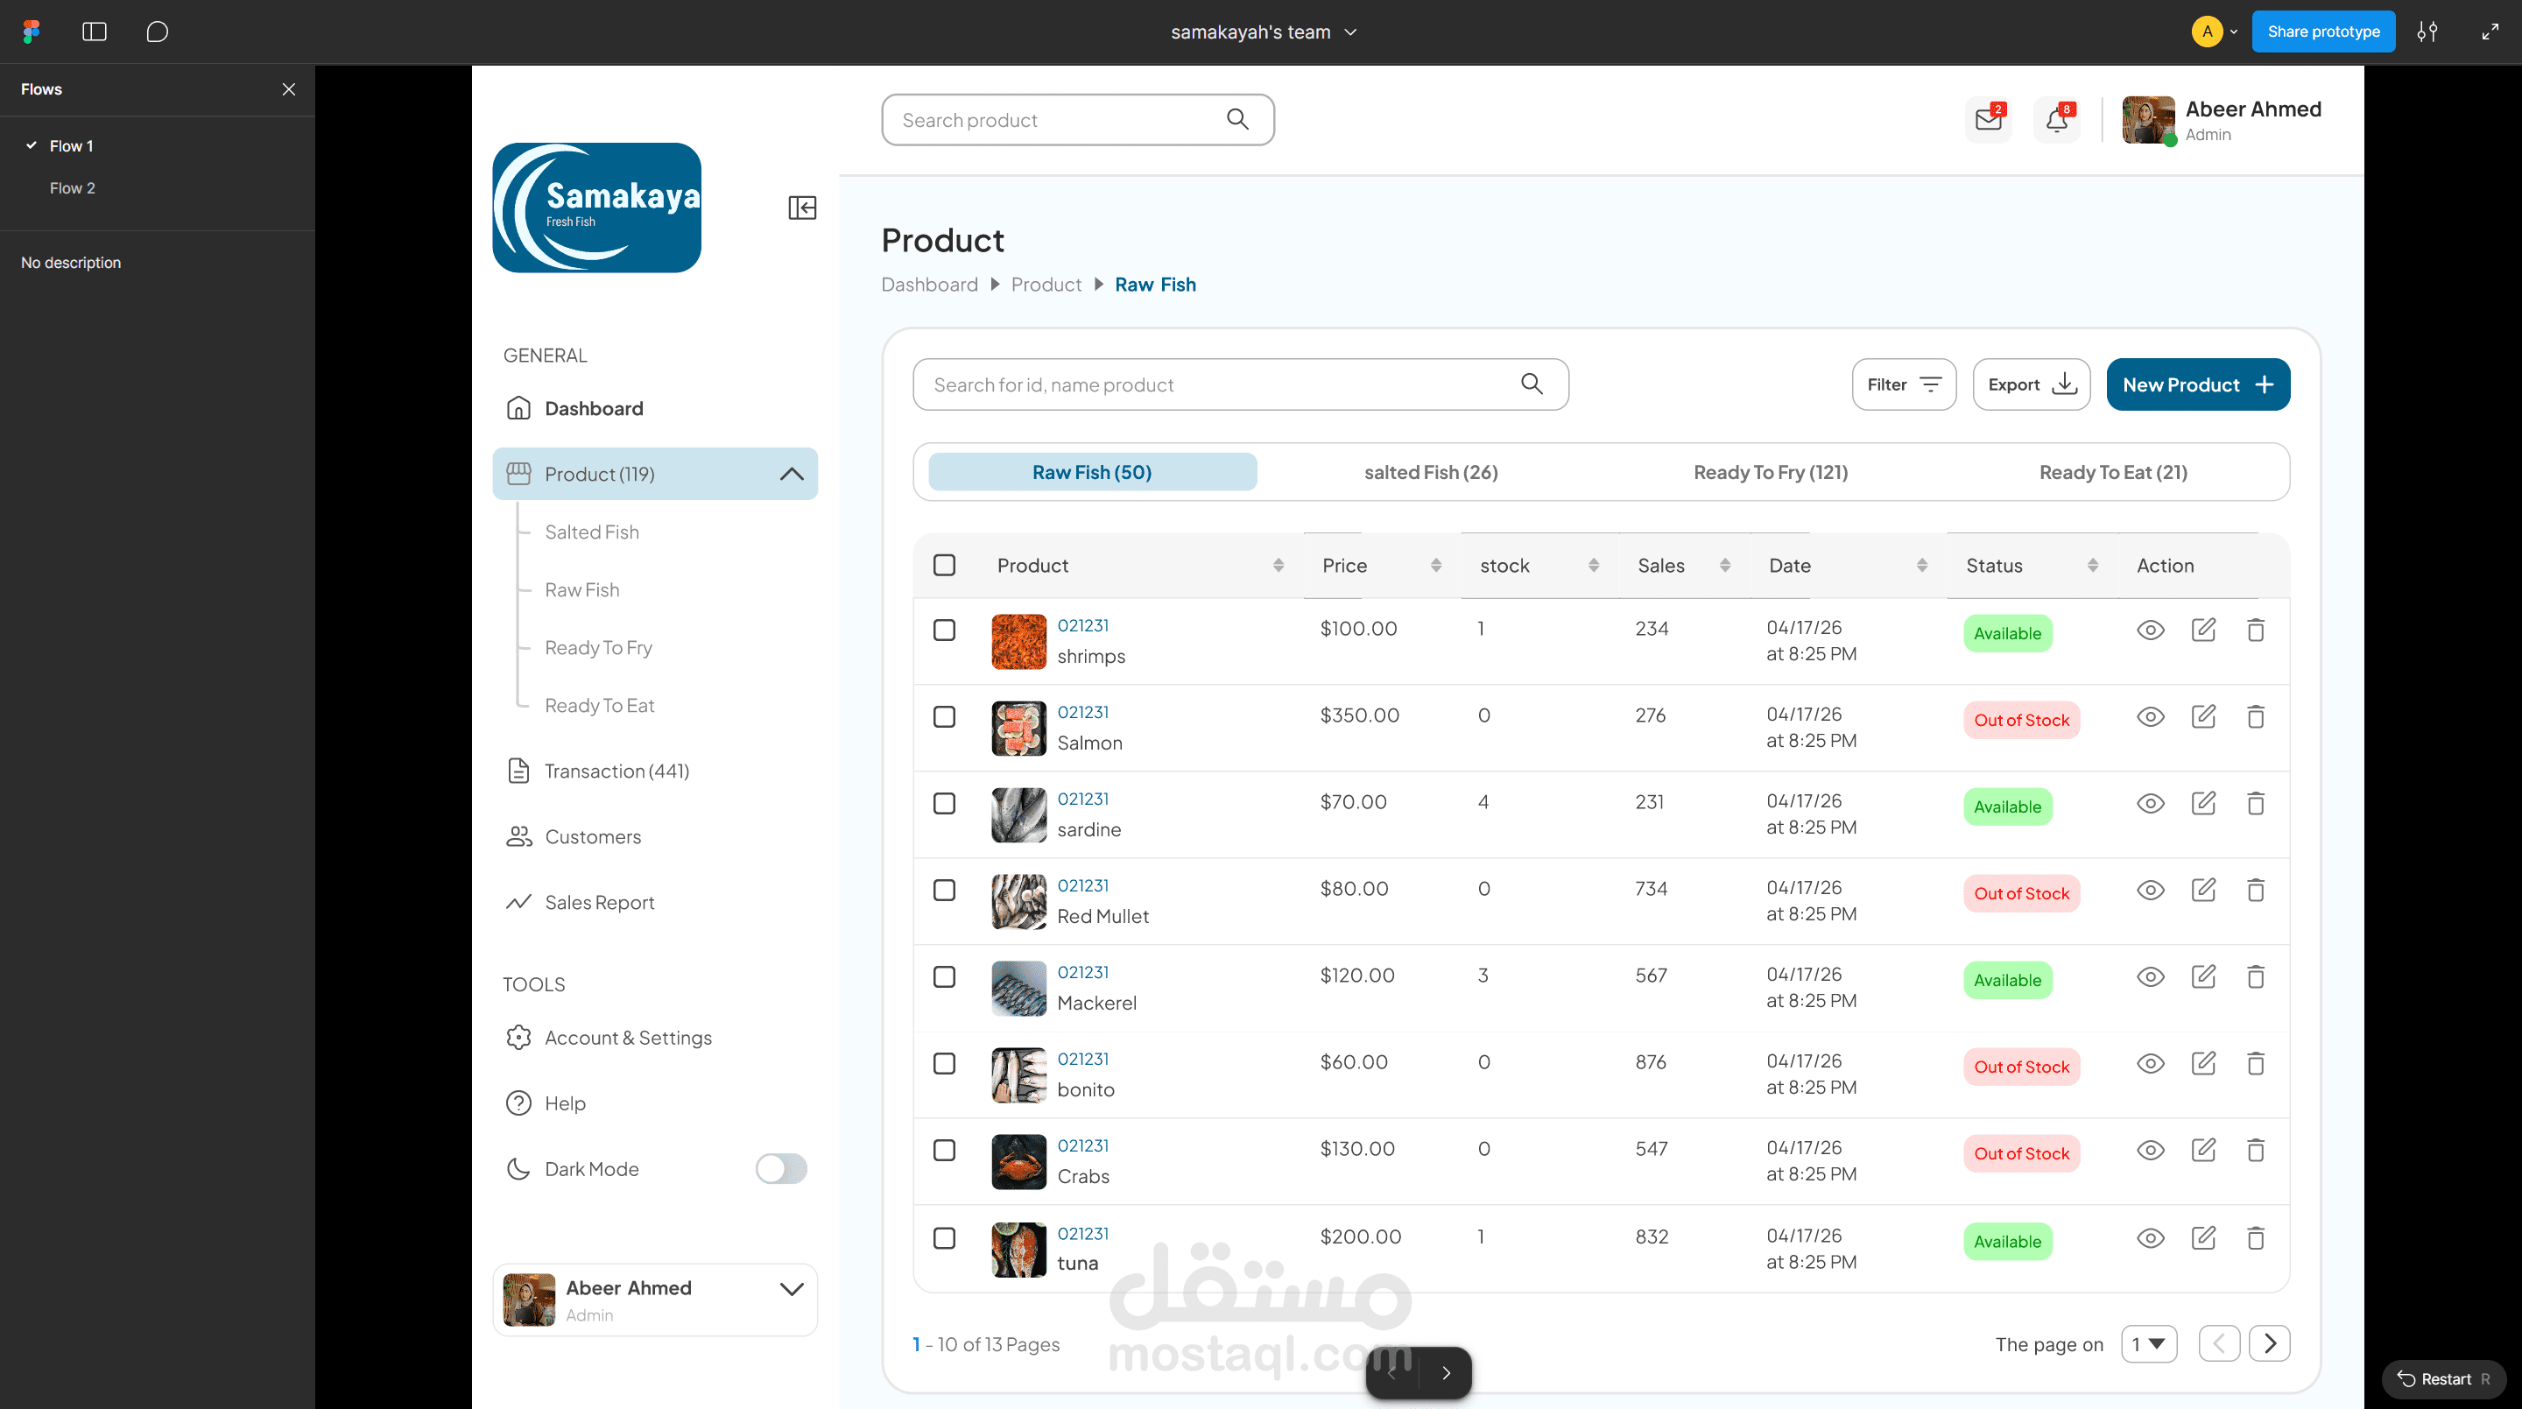2522x1409 pixels.
Task: Delete the shrimps row with trash icon
Action: tap(2255, 631)
